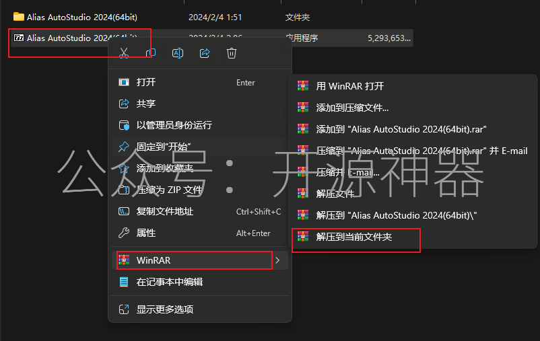Click the 7z archive file icon

(x=19, y=38)
